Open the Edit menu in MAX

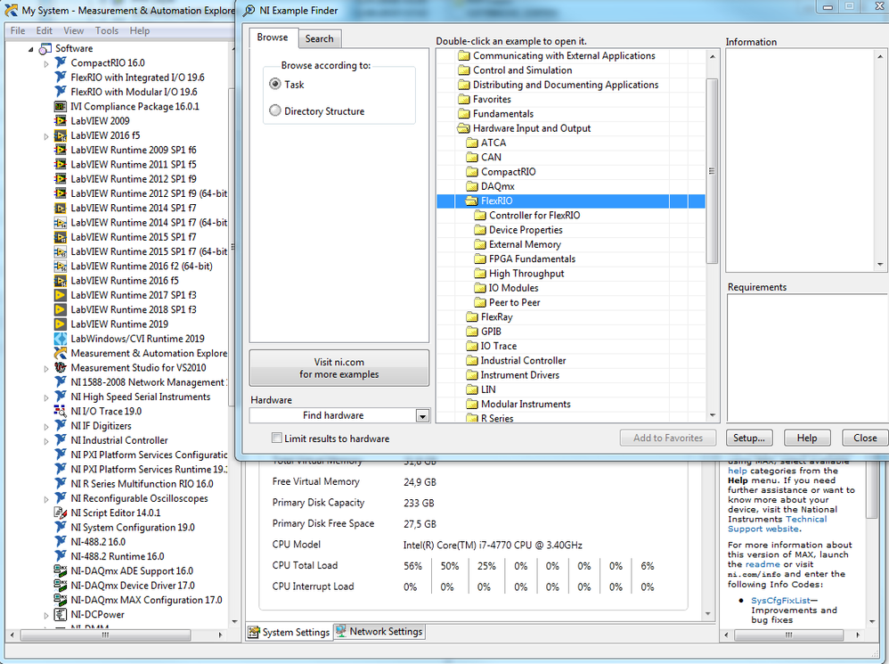tap(45, 30)
